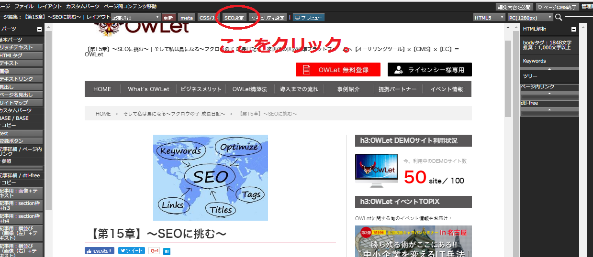Select 記事用:画像+テキスト part
The image size is (593, 257).
click(21, 193)
